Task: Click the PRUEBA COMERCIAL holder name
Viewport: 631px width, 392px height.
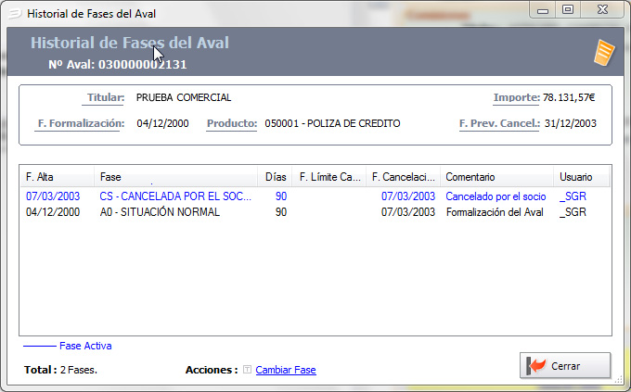Action: (184, 97)
